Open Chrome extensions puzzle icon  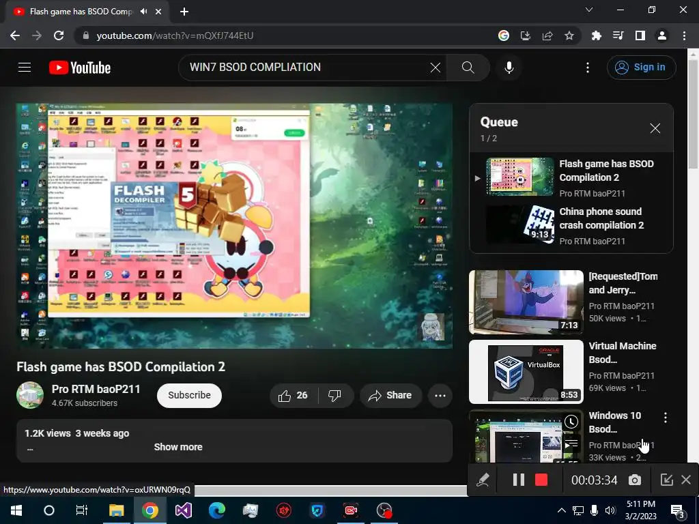coord(596,35)
